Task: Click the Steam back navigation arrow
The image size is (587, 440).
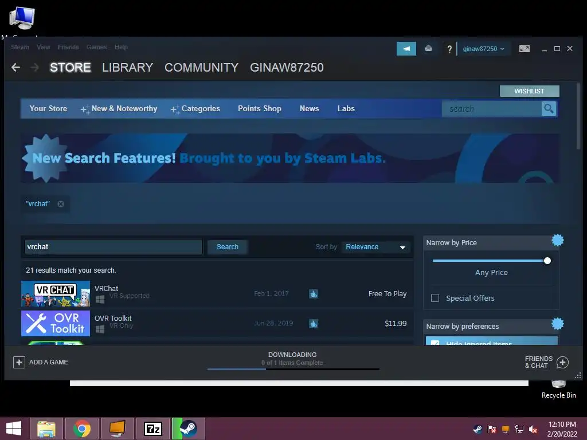Action: click(15, 68)
